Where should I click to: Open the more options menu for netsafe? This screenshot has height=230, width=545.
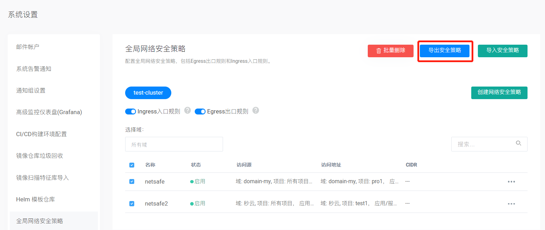pos(511,182)
